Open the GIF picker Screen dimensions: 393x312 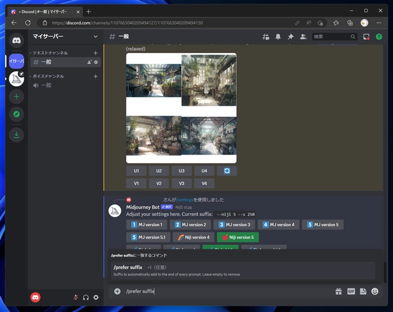351,291
